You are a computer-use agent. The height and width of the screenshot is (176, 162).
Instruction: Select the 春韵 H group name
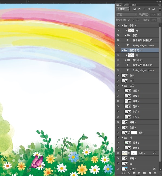point(133,25)
